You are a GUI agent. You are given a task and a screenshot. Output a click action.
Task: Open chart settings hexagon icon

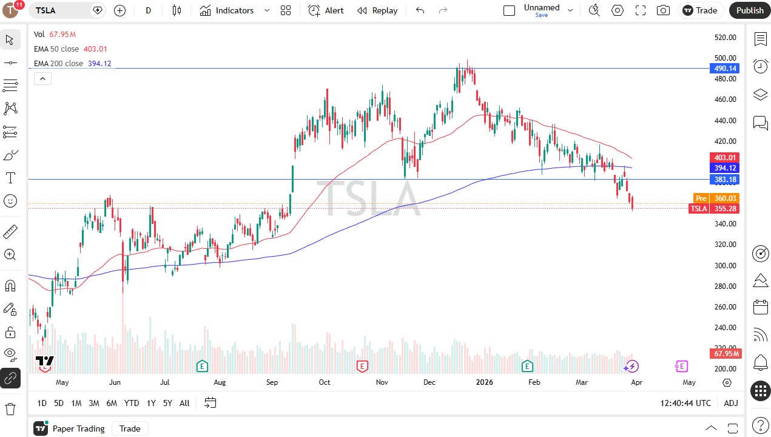click(x=618, y=10)
